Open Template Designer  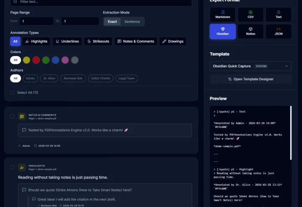(250, 79)
